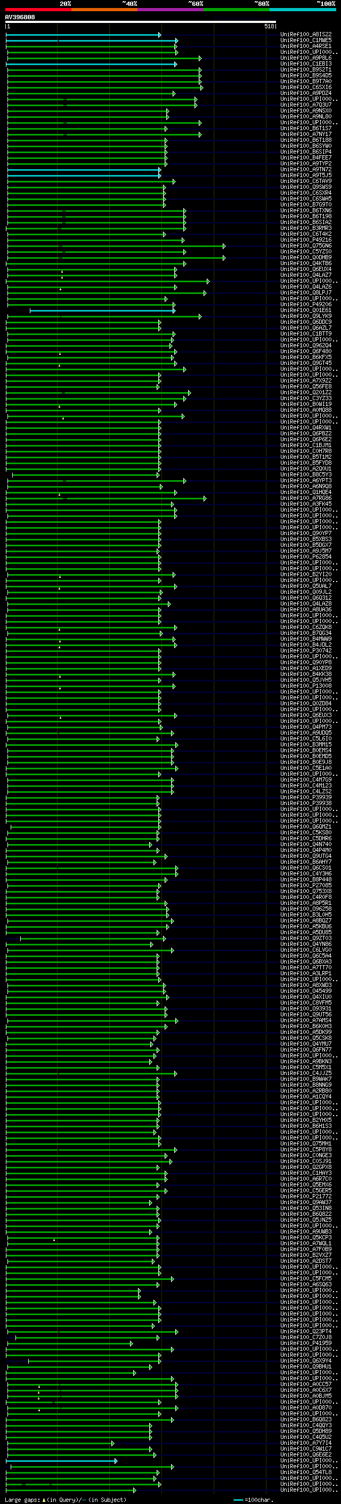Open hit label UniRef100_C4Y3H6
Image resolution: width=341 pixels, height=1504 pixels.
[306, 873]
